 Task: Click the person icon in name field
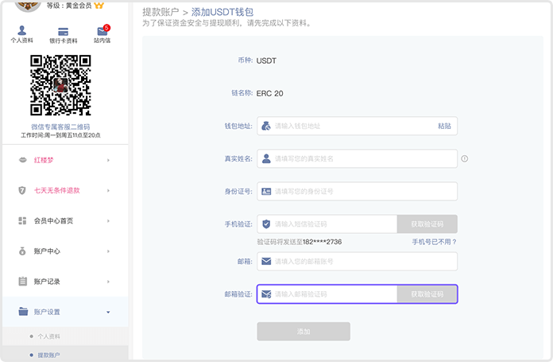pos(266,158)
